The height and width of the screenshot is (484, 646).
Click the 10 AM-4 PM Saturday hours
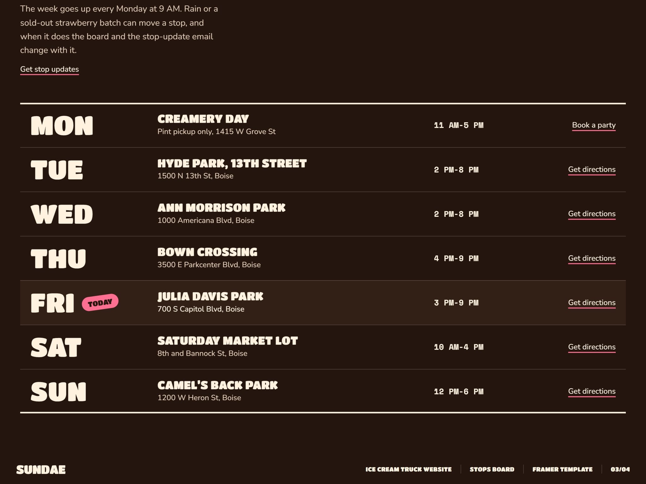pos(459,347)
